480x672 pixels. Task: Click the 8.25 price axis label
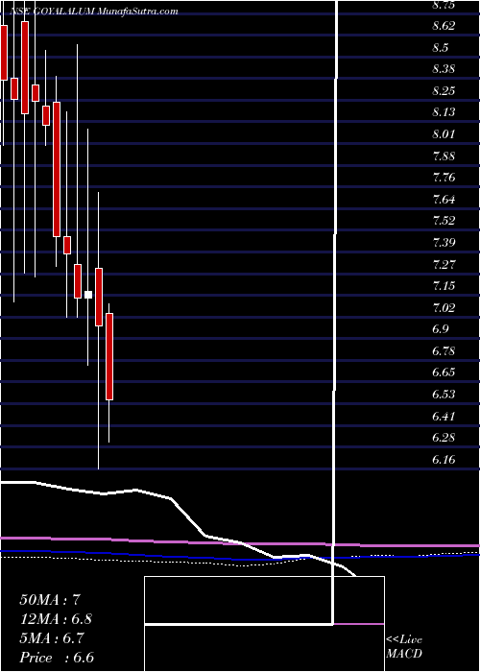444,91
